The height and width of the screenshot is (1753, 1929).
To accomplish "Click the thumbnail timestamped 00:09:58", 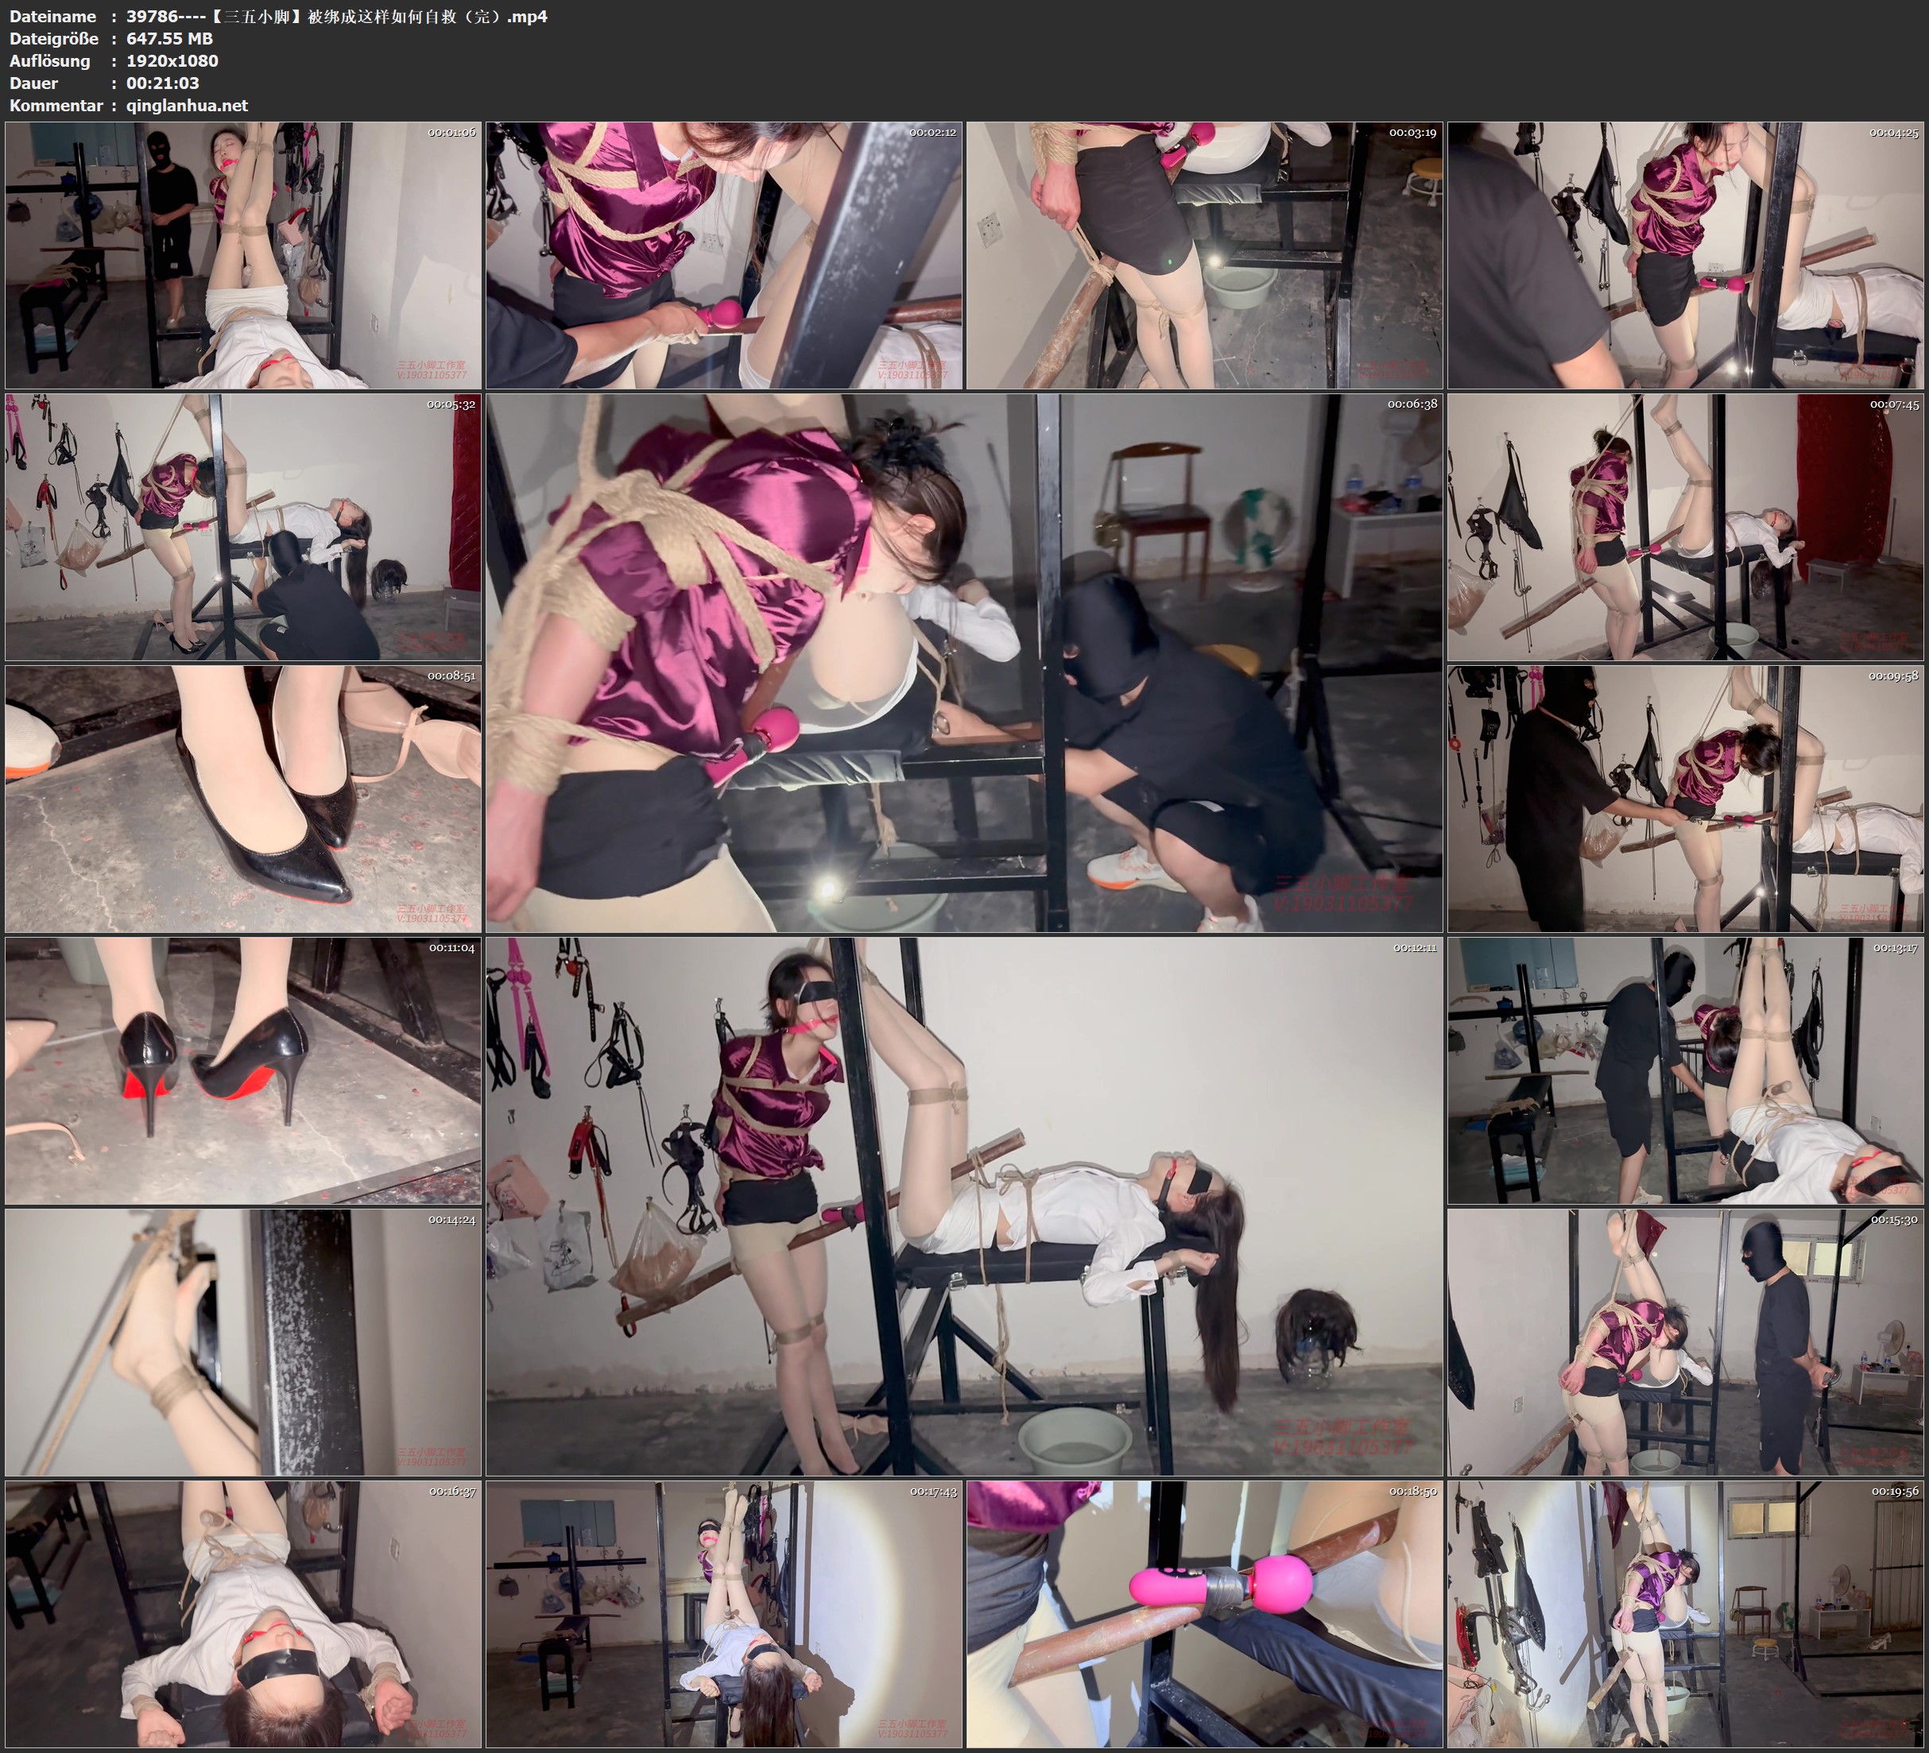I will click(1685, 799).
